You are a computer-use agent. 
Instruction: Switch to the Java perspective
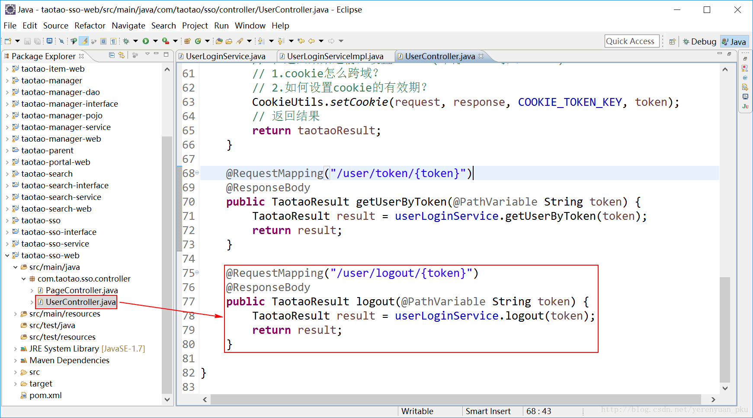(734, 41)
